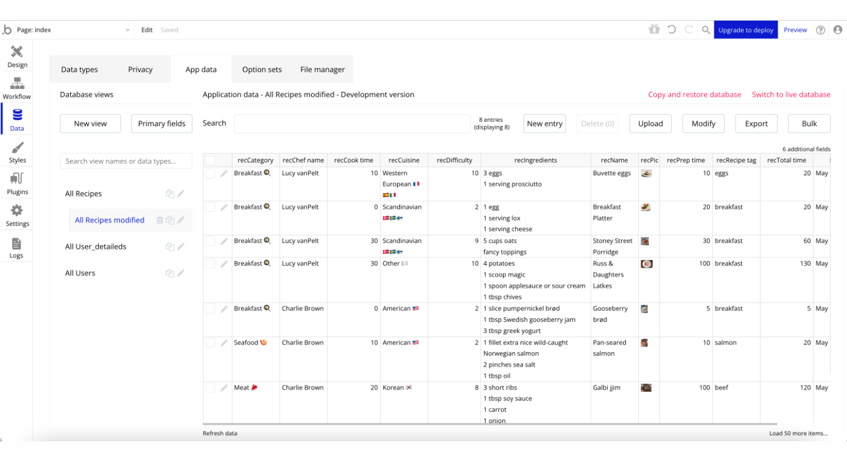
Task: Select the All Users view
Action: click(80, 273)
